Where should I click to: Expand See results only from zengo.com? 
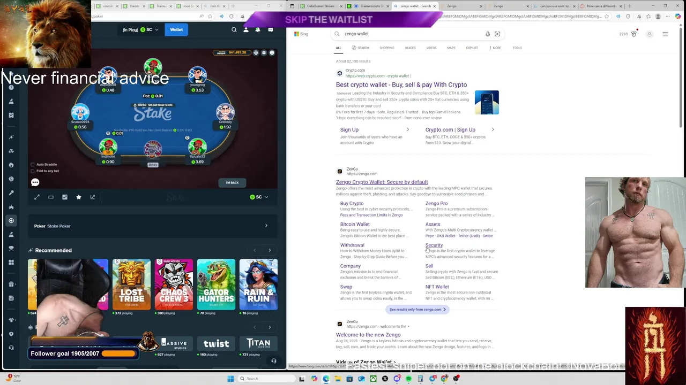tap(417, 310)
